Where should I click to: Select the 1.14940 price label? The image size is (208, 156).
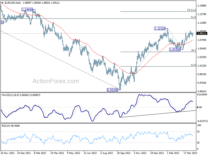tap(27, 10)
